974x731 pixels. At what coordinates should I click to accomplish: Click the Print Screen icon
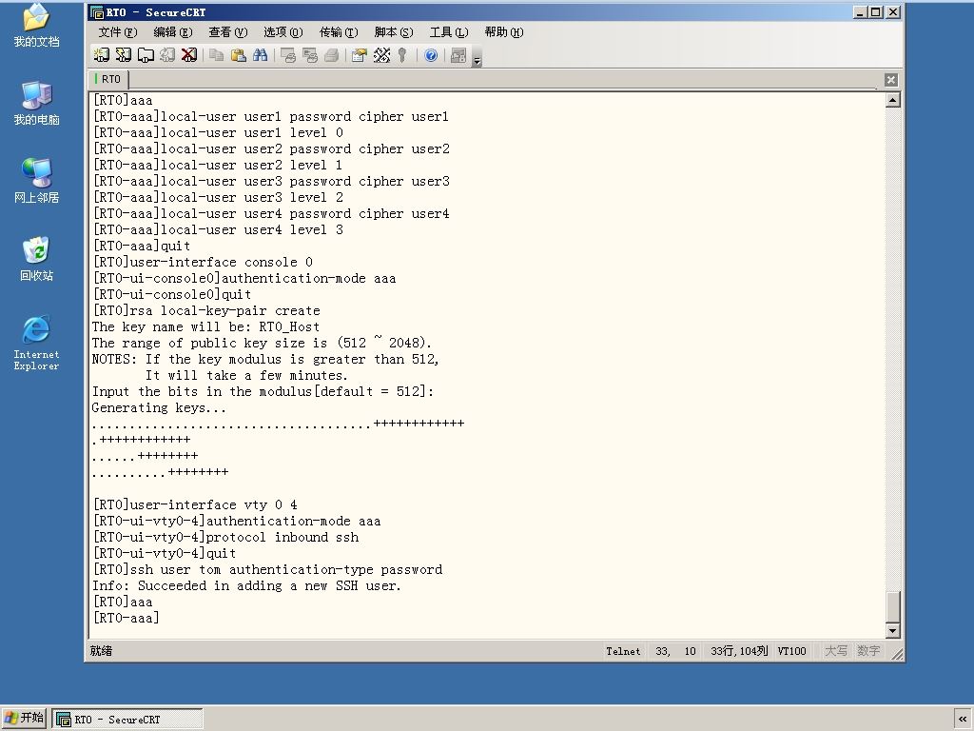point(287,55)
